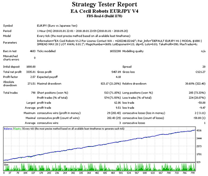
Task: Click 'consecutive profit (count of wins)' label
Action: [x=58, y=118]
